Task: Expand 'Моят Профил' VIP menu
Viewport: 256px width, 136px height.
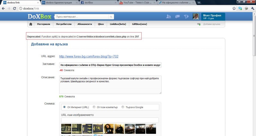Action: [x=212, y=17]
